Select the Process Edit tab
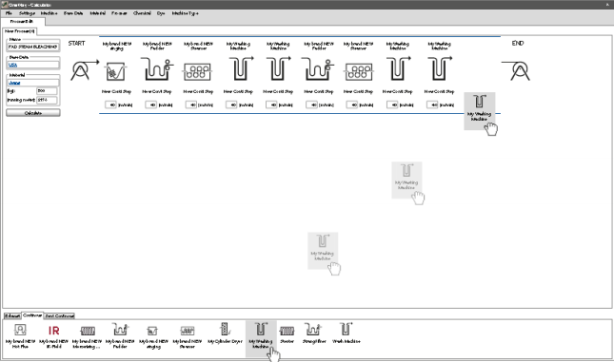The image size is (614, 362). click(22, 22)
